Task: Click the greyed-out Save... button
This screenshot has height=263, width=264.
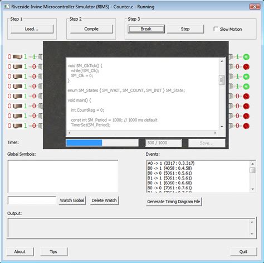Action: pos(207,143)
